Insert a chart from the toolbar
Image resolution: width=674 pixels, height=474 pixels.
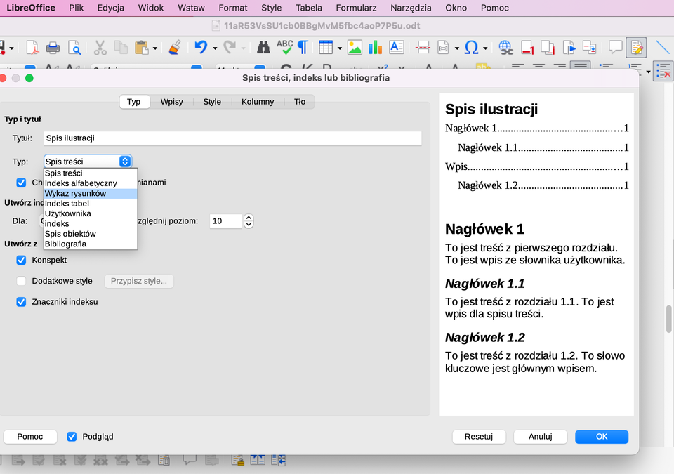[x=374, y=48]
